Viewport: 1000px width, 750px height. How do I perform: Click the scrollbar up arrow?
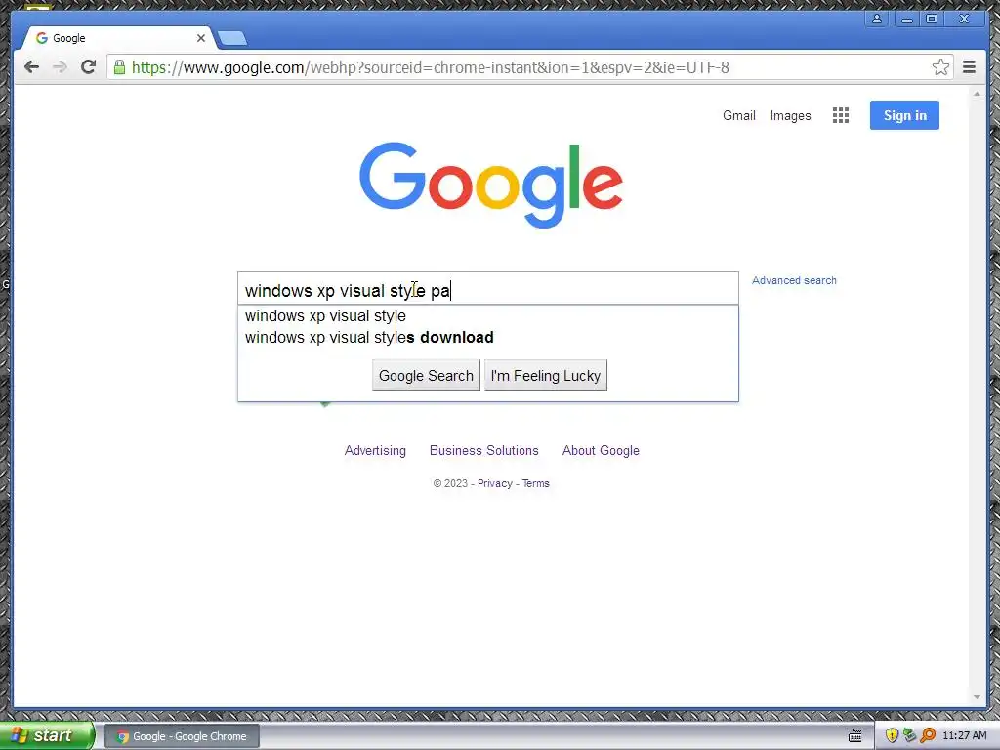[977, 94]
